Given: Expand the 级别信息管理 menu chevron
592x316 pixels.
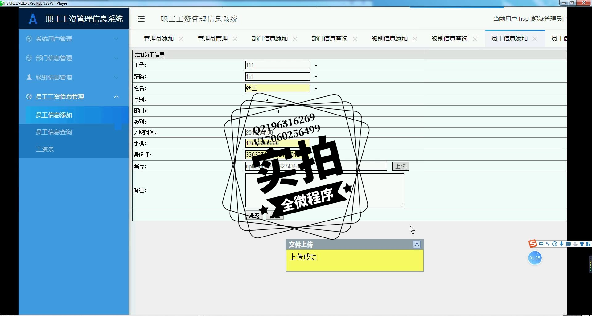Looking at the screenshot, I should coord(116,77).
